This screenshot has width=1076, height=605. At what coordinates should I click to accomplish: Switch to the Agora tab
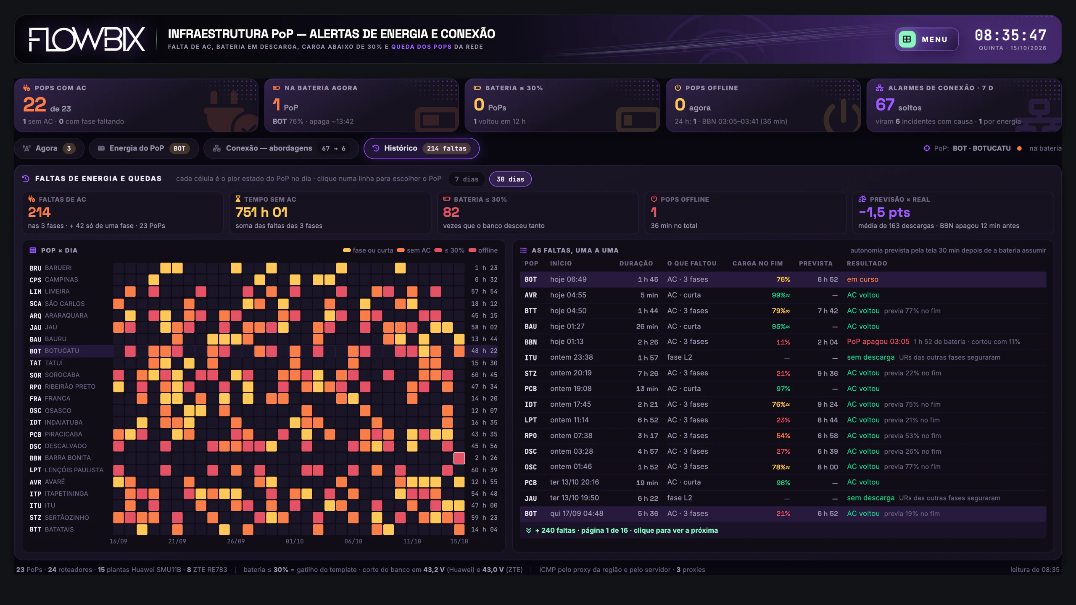point(49,148)
